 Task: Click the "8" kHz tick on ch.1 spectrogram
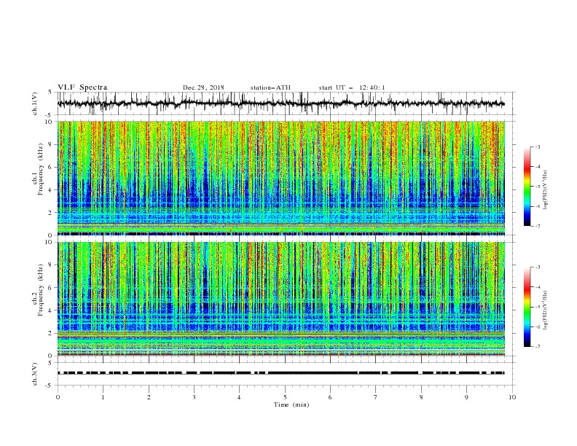pyautogui.click(x=51, y=144)
